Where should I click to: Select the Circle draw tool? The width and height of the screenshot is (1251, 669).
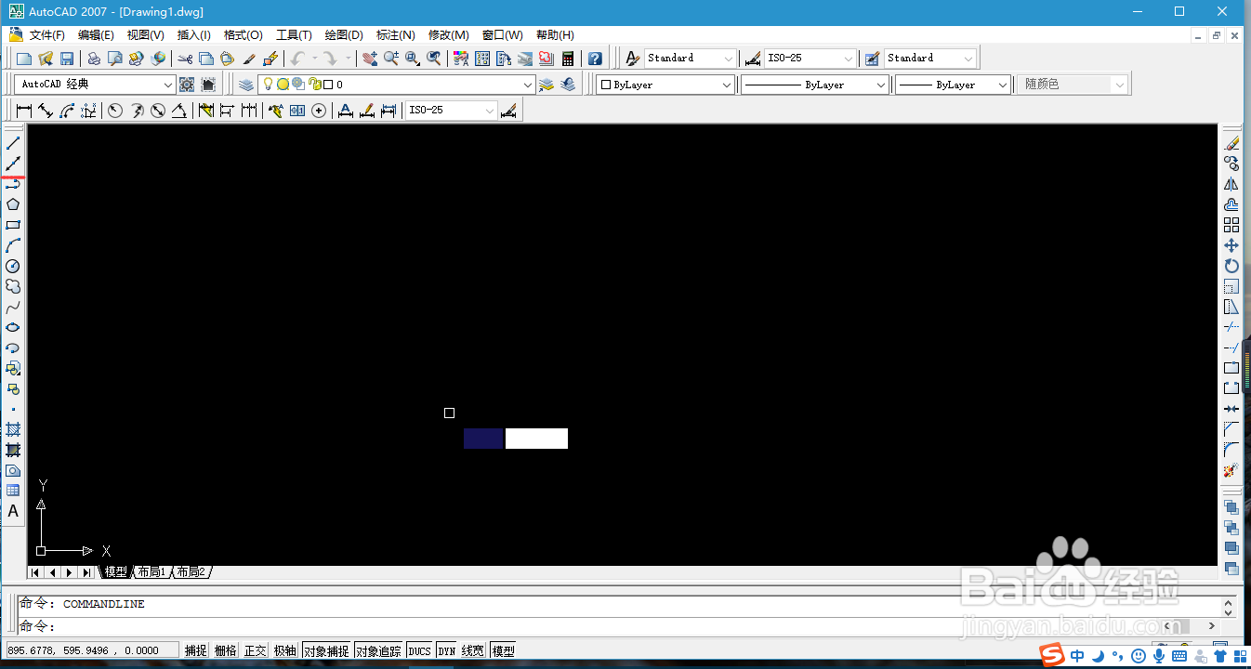click(x=13, y=266)
